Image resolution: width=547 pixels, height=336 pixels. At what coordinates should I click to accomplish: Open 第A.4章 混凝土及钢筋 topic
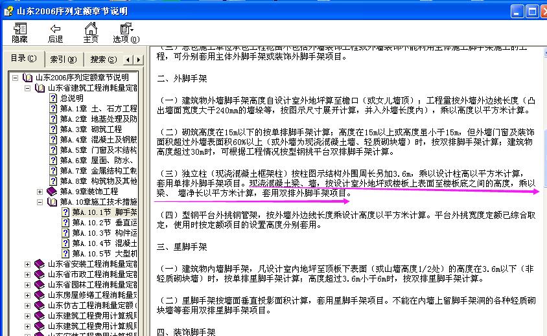tap(99, 140)
